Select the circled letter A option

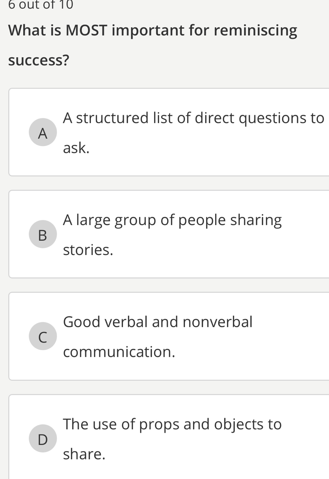click(x=43, y=132)
